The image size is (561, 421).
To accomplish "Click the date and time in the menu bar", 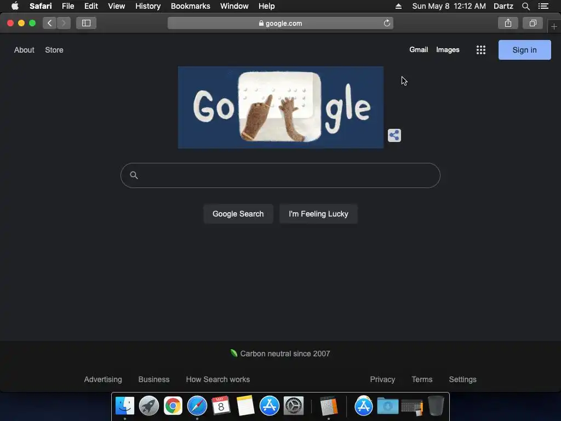I will point(449,6).
